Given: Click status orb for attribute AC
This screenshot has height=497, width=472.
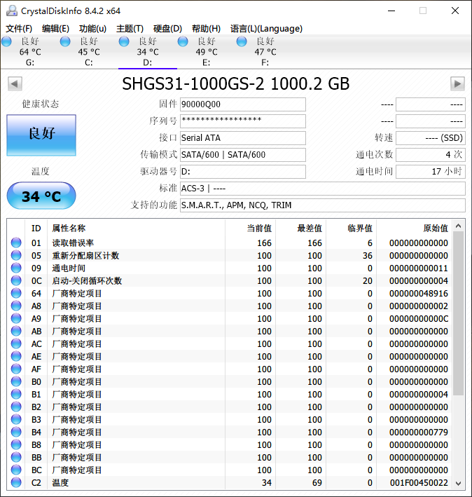Looking at the screenshot, I should (x=16, y=343).
